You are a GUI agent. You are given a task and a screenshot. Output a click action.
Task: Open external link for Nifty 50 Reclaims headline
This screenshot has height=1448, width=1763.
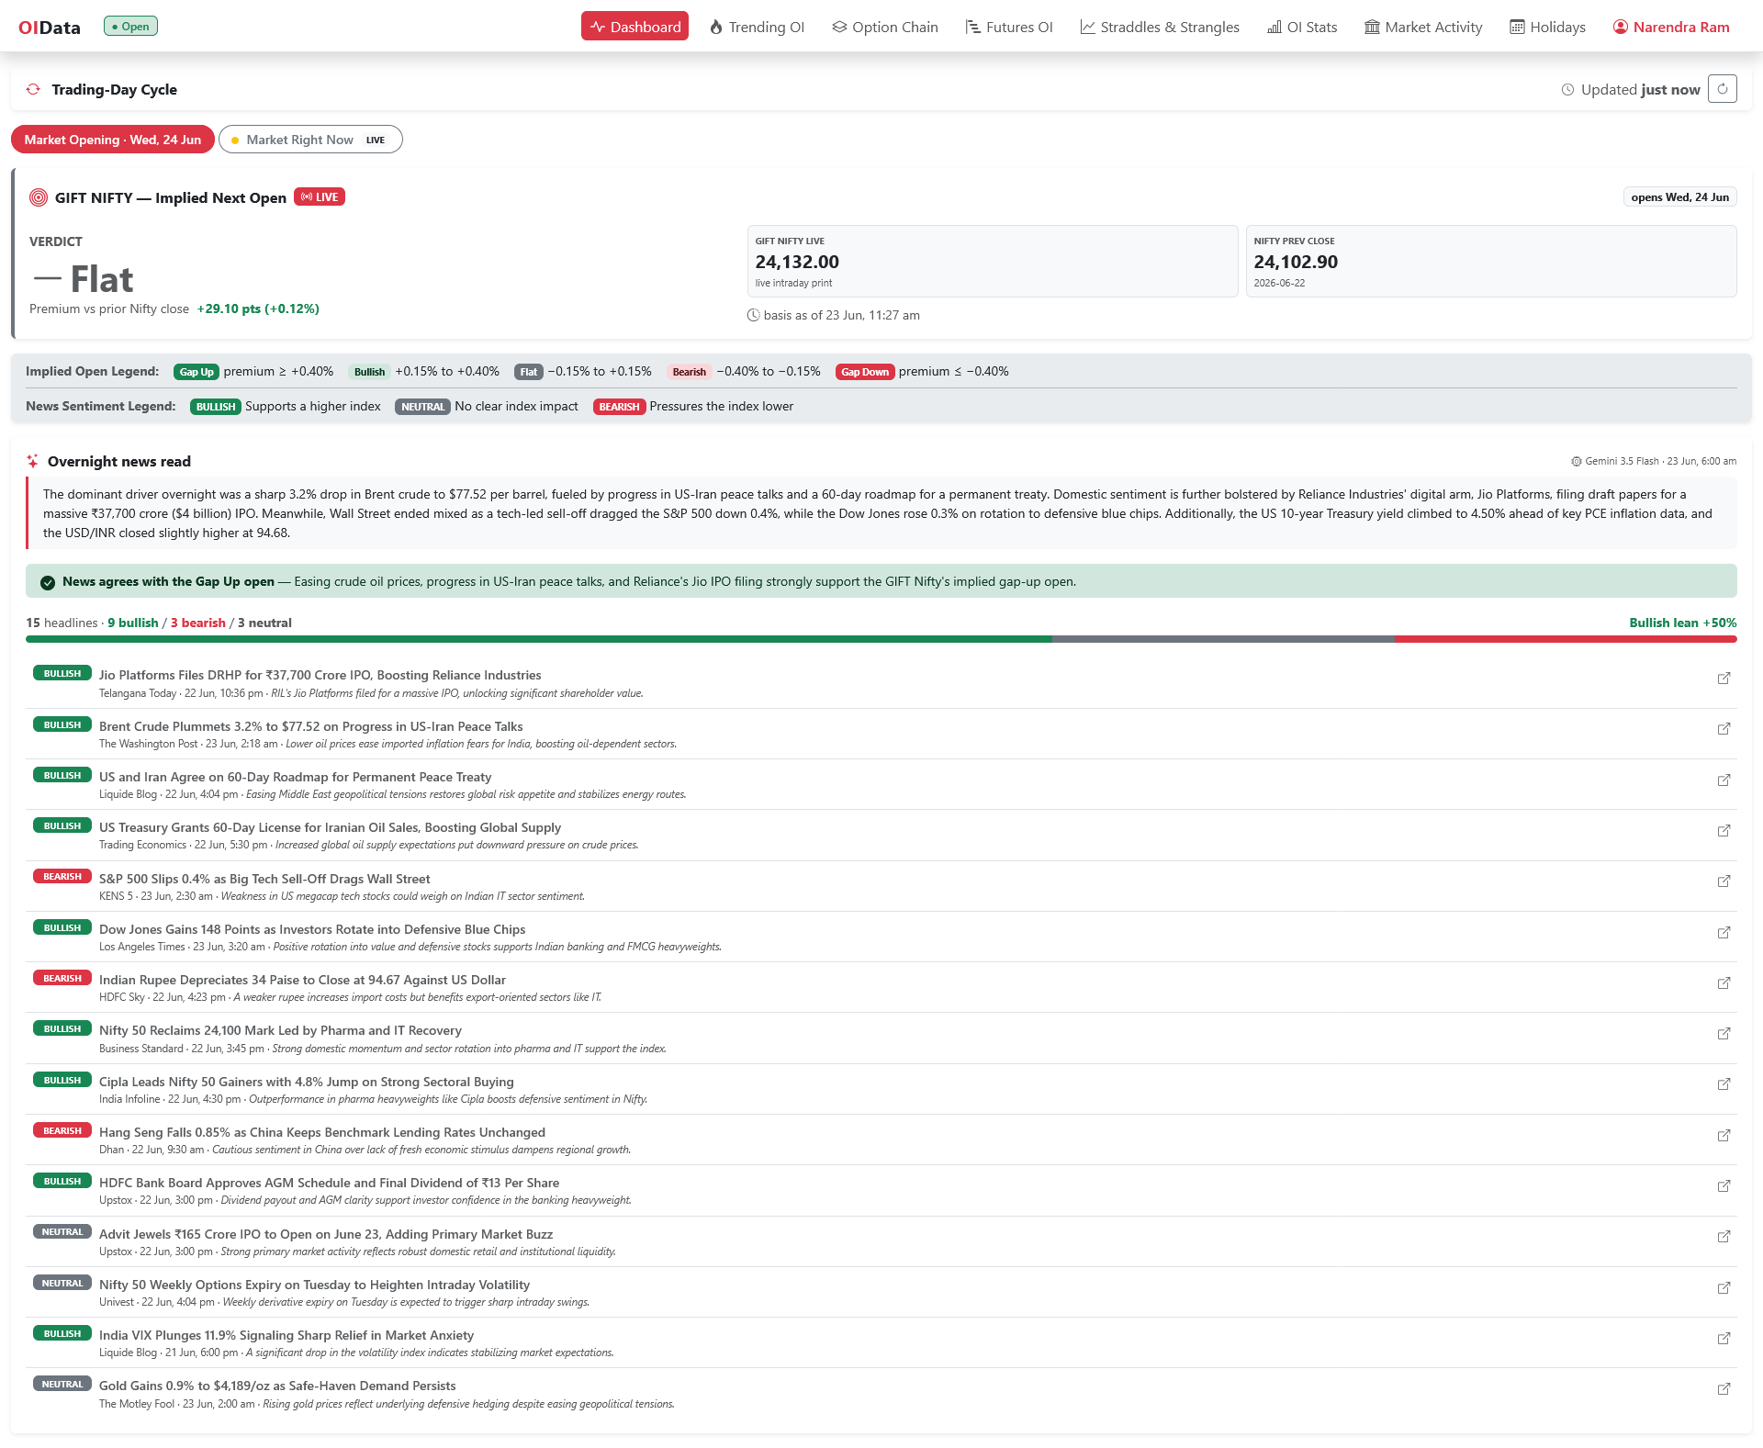click(x=1724, y=1034)
